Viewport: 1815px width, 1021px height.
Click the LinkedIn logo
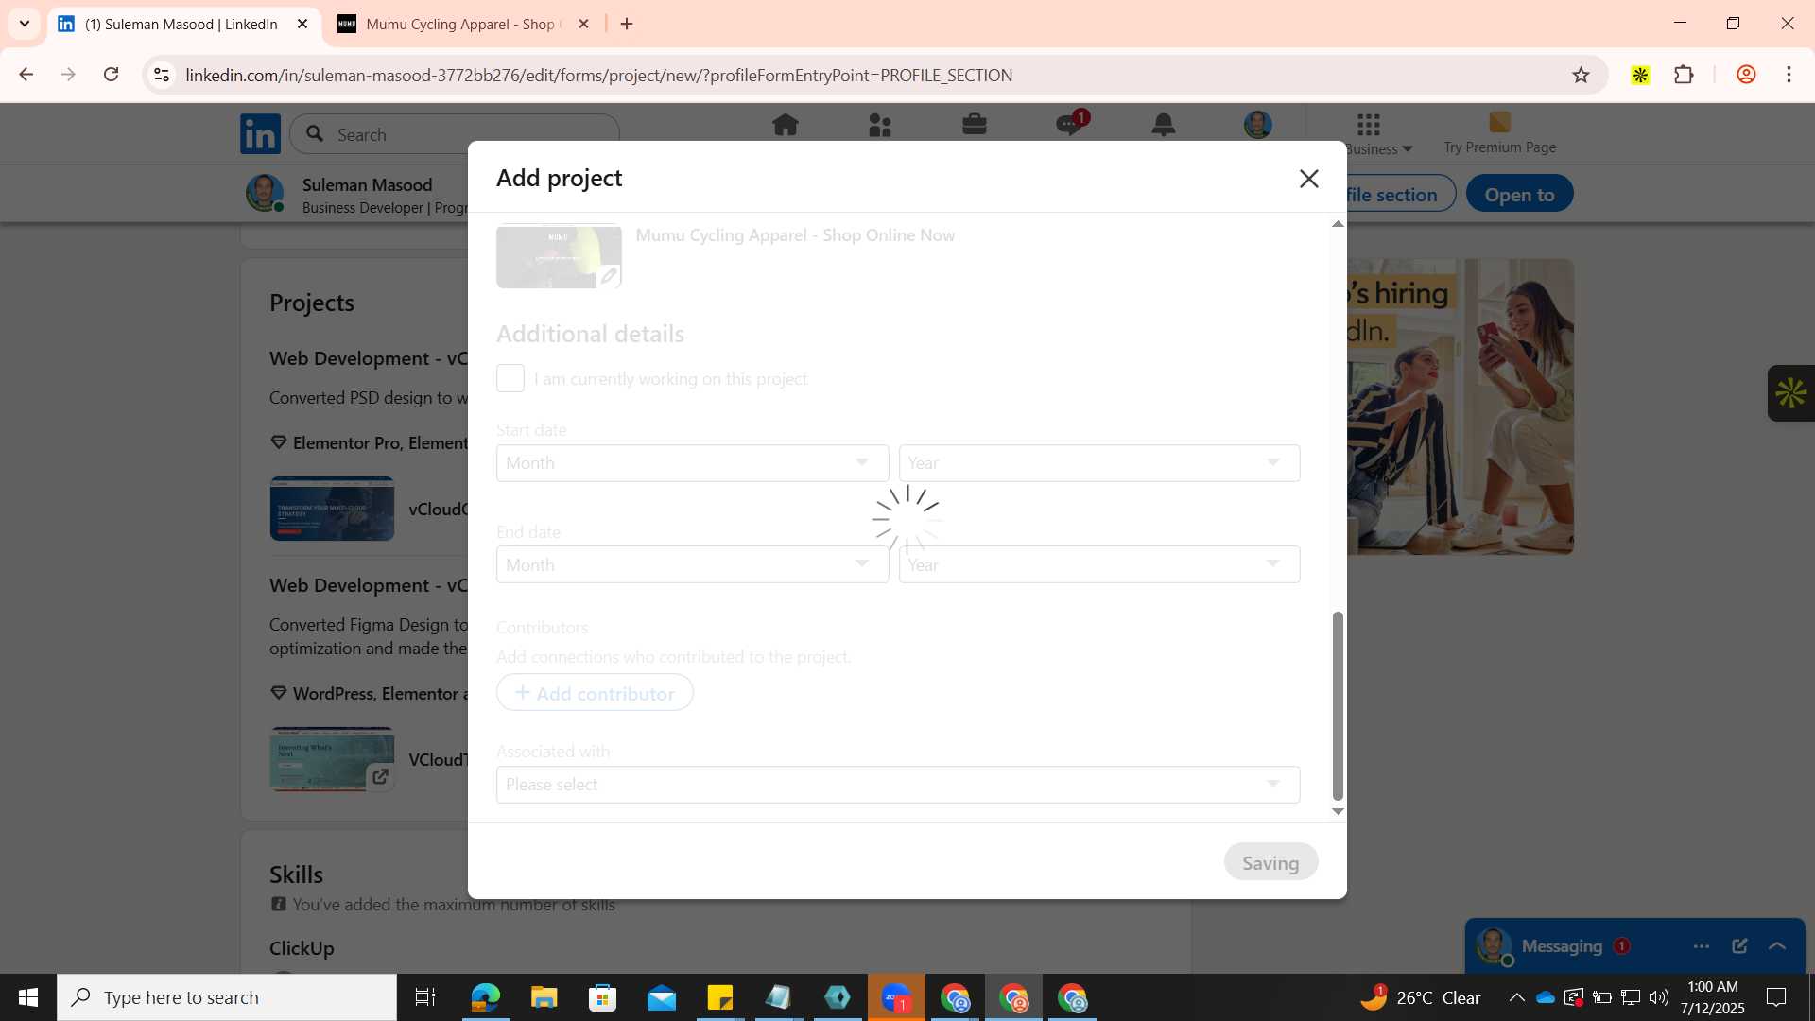point(260,133)
